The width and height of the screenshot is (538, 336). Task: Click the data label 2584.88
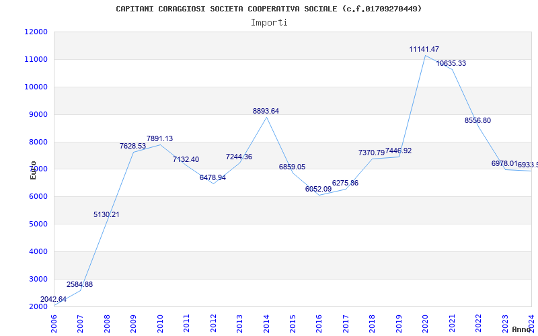pyautogui.click(x=79, y=284)
